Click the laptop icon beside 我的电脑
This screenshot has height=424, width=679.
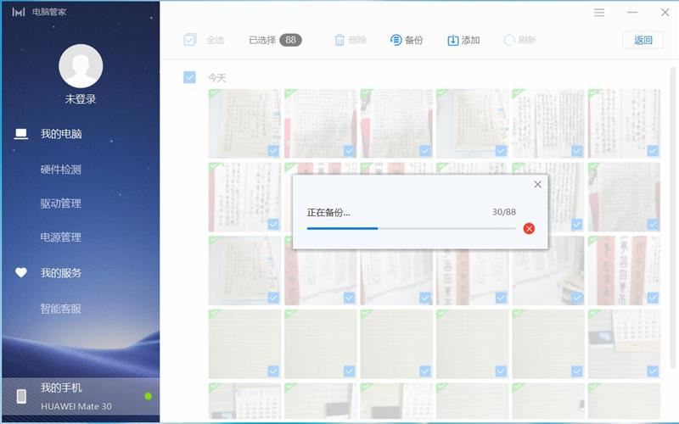pyautogui.click(x=20, y=134)
